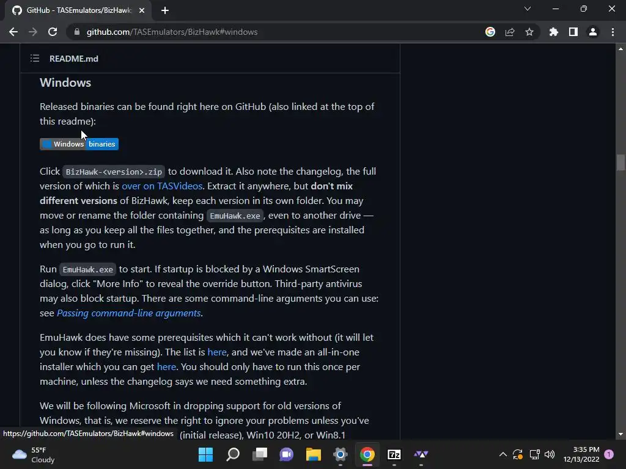Click the first EmuHawk.exe code text
Image resolution: width=626 pixels, height=469 pixels.
tap(235, 216)
